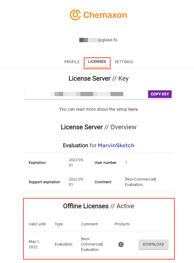Click the 'License Server // Overview' heading
This screenshot has height=263, width=194.
click(x=99, y=127)
